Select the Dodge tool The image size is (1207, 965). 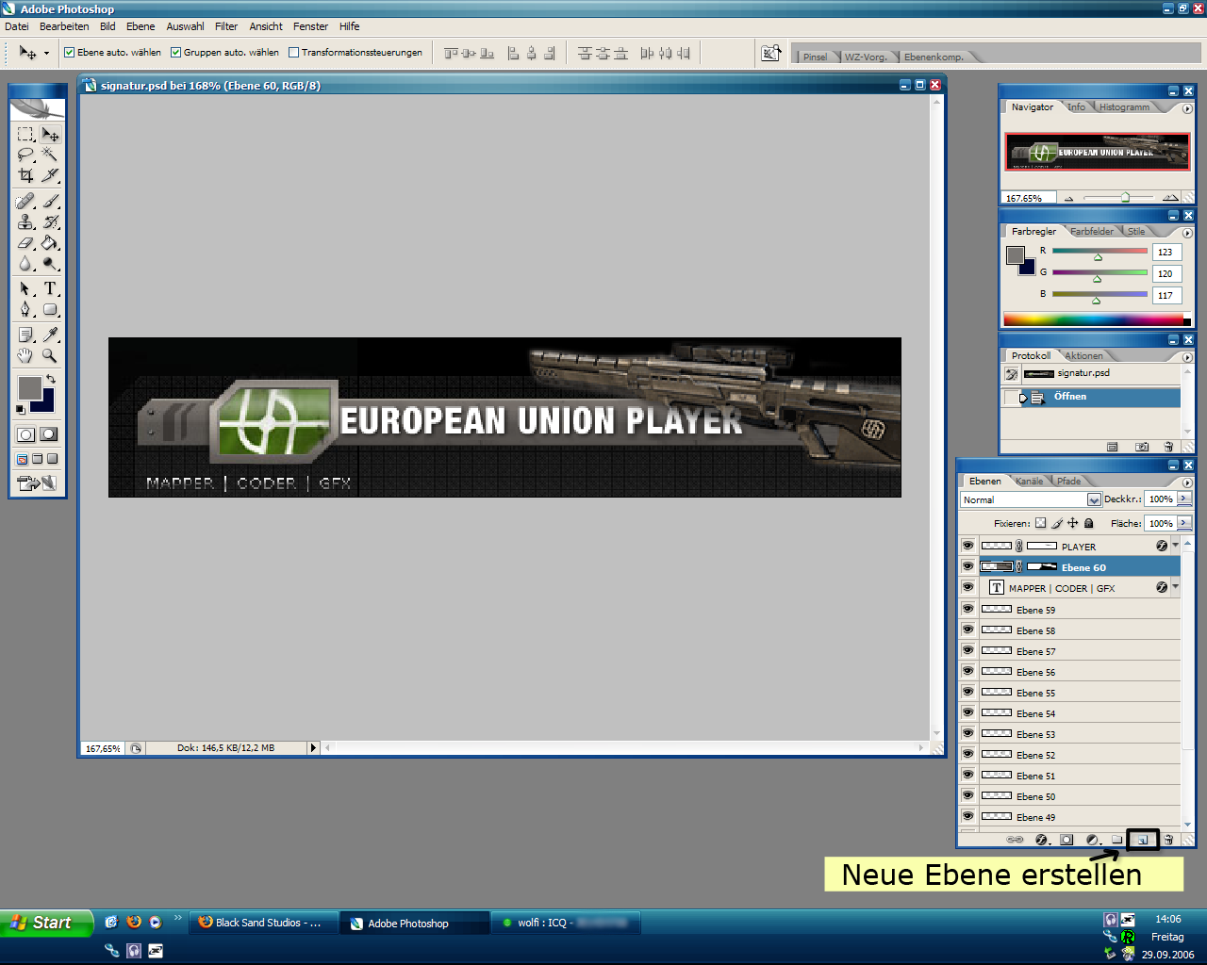pyautogui.click(x=50, y=263)
